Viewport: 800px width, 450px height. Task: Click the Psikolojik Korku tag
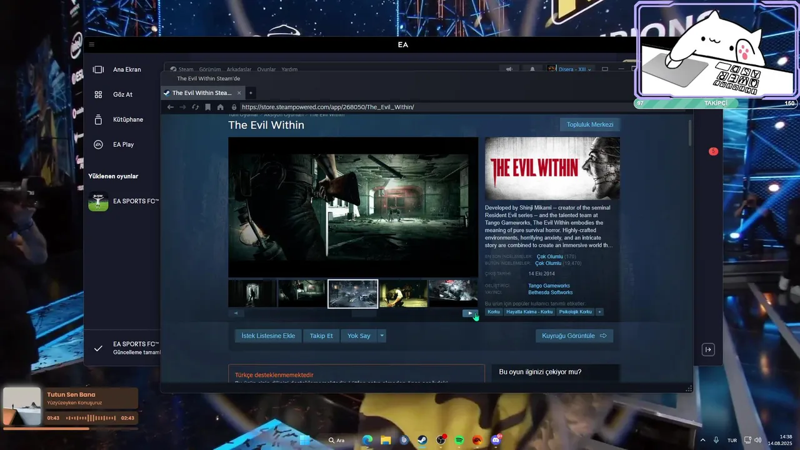[576, 312]
